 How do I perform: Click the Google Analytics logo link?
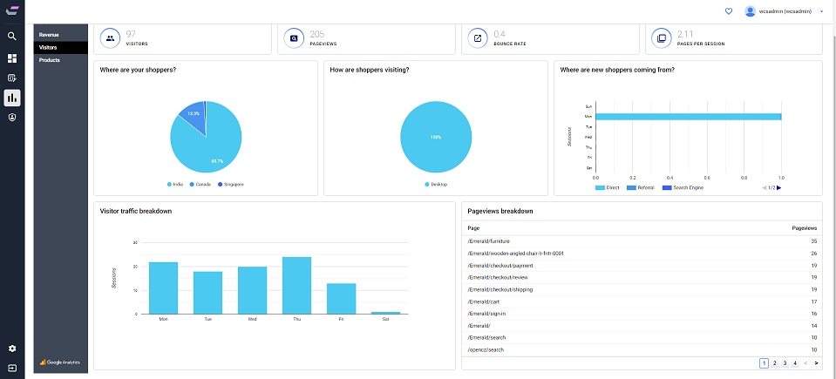(x=60, y=362)
